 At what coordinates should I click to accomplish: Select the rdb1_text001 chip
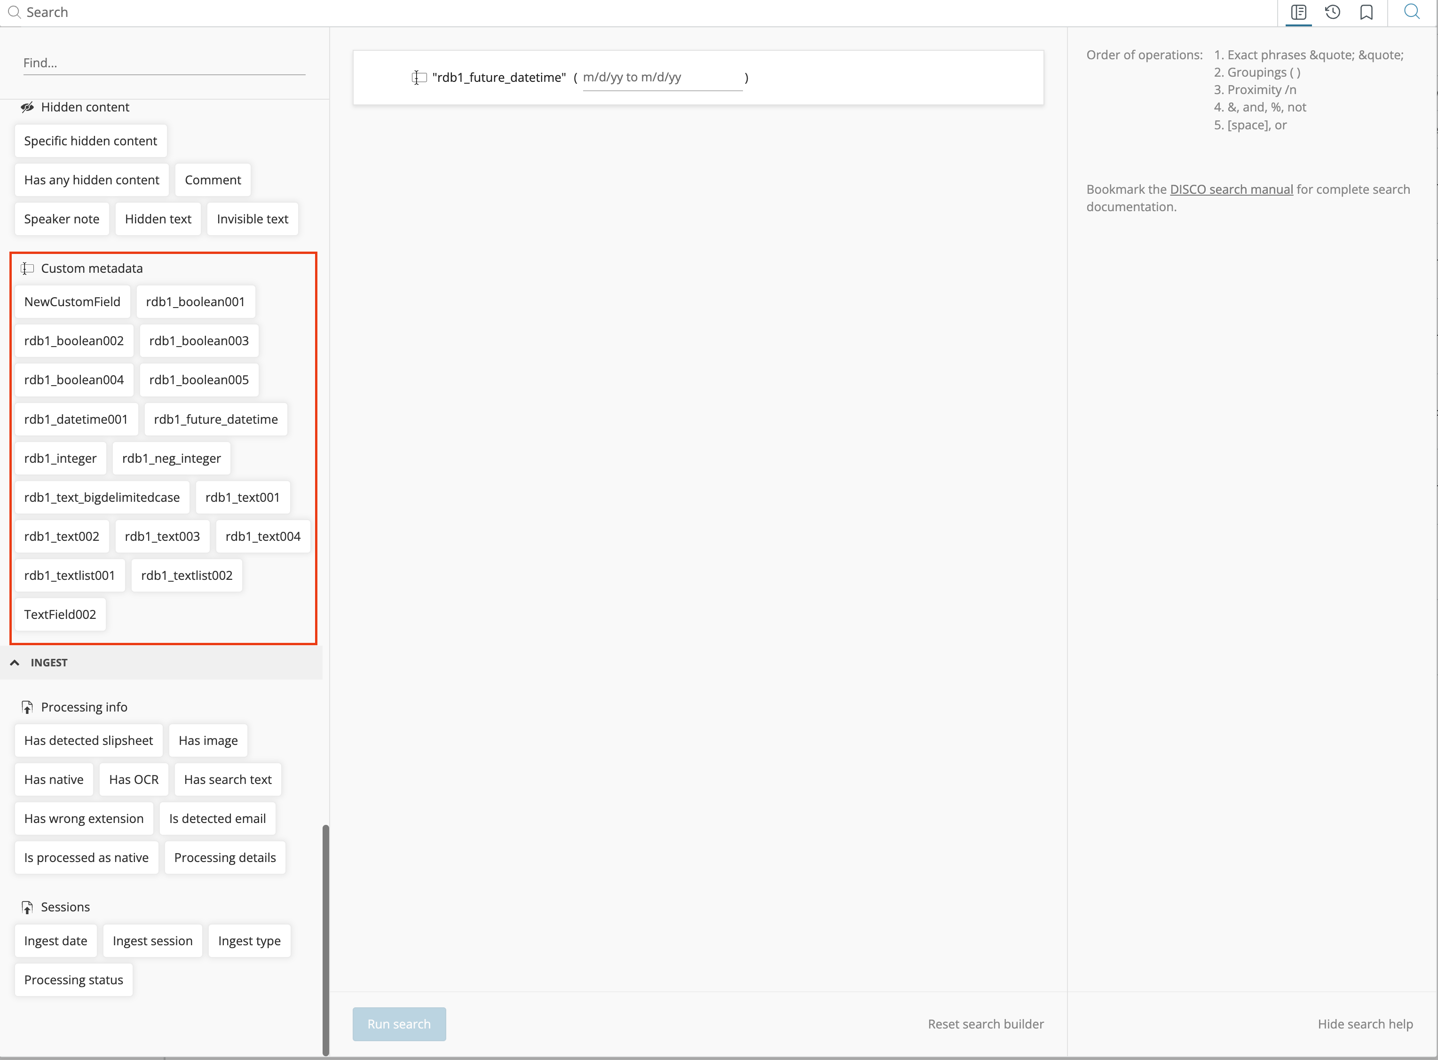(243, 497)
